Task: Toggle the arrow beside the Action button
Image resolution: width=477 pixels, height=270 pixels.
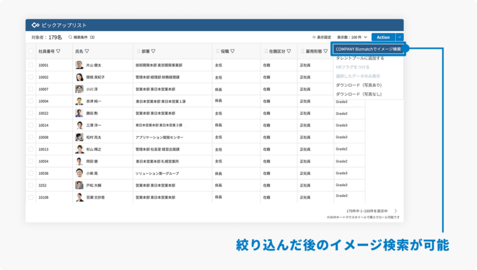Action: [399, 37]
